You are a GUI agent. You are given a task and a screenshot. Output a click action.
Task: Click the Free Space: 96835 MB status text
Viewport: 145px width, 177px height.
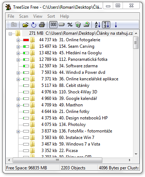point(26,168)
